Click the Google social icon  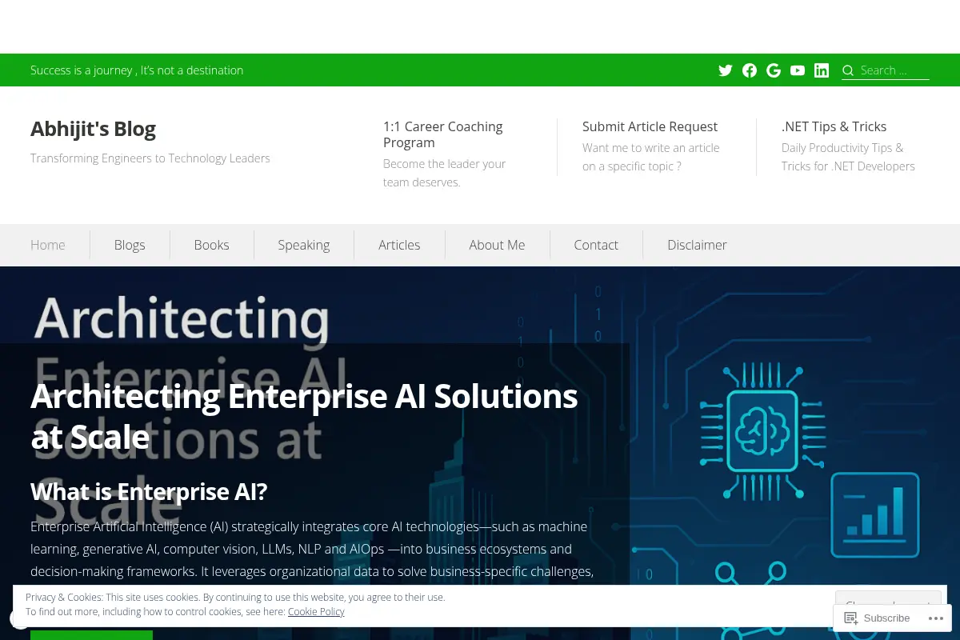[774, 70]
